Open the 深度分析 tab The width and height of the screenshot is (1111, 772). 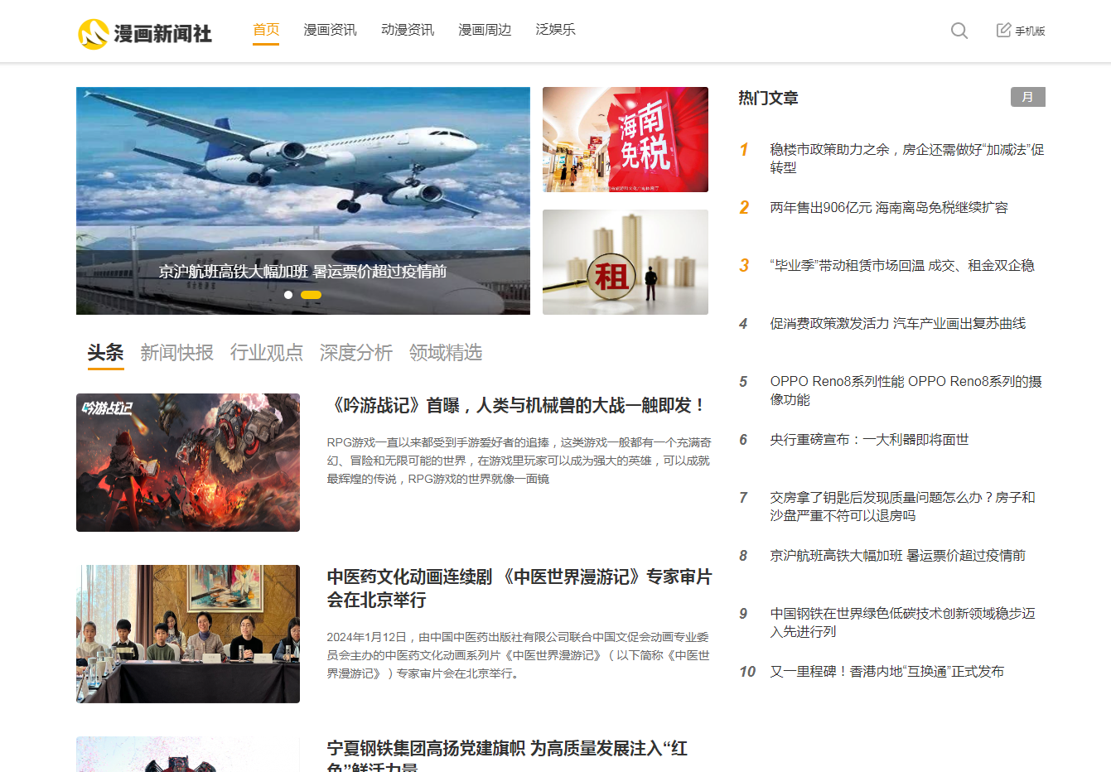(x=356, y=353)
